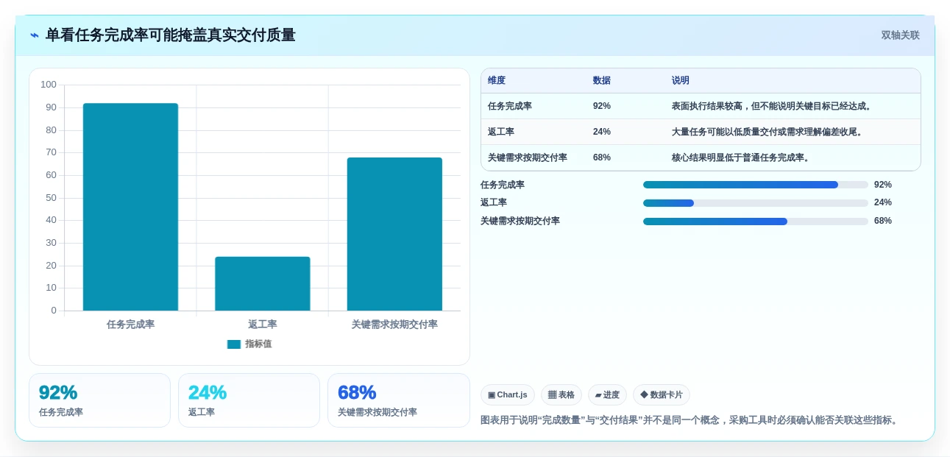Toggle the 指标值 legend color box
This screenshot has height=457, width=950.
pyautogui.click(x=234, y=344)
